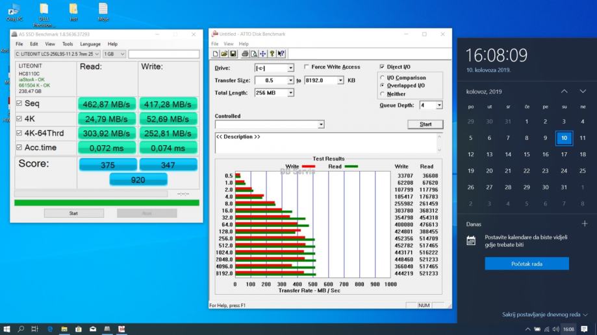Go to previous month with calendar up chevron
The width and height of the screenshot is (597, 335).
(565, 91)
